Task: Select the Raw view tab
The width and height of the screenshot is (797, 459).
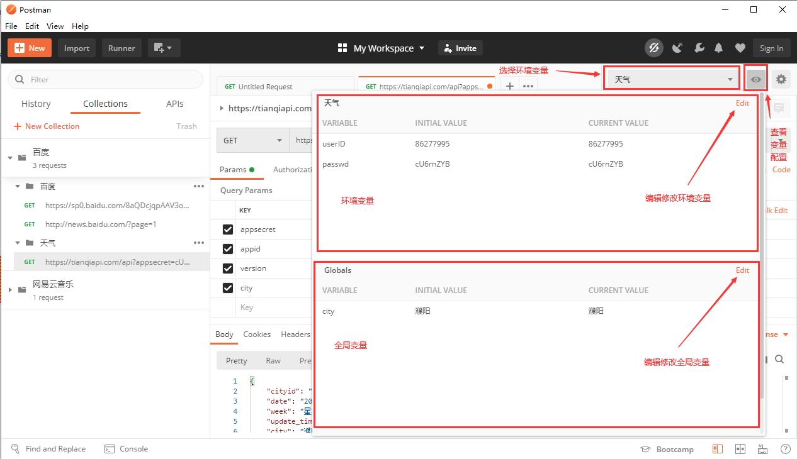Action: (x=273, y=360)
